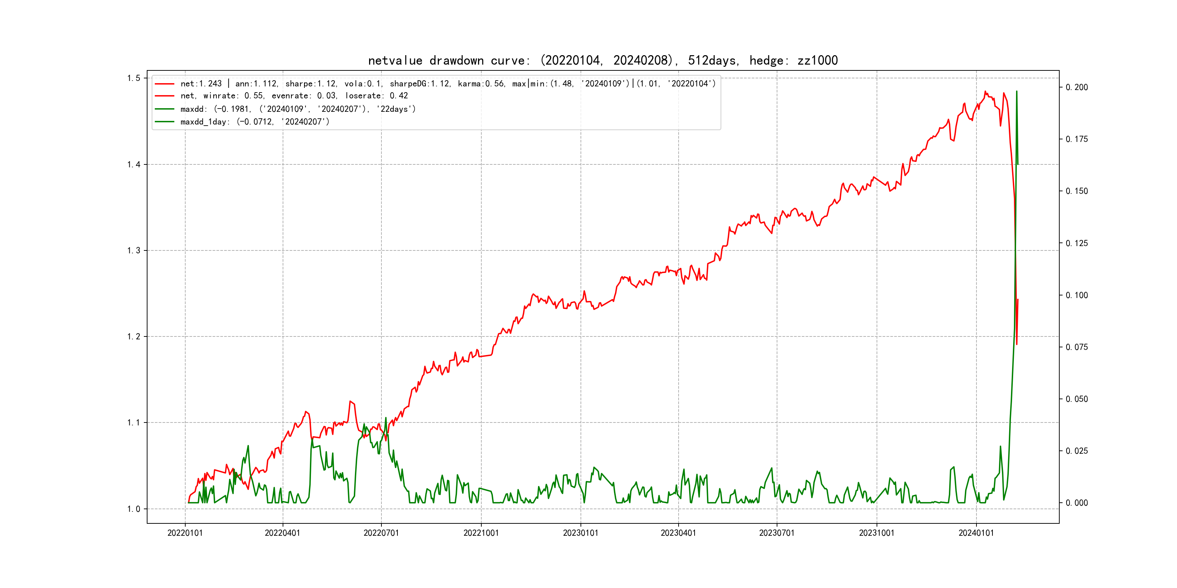Image resolution: width=1177 pixels, height=588 pixels.
Task: Click the 0.100 right y-axis tick label
Action: pos(1076,295)
